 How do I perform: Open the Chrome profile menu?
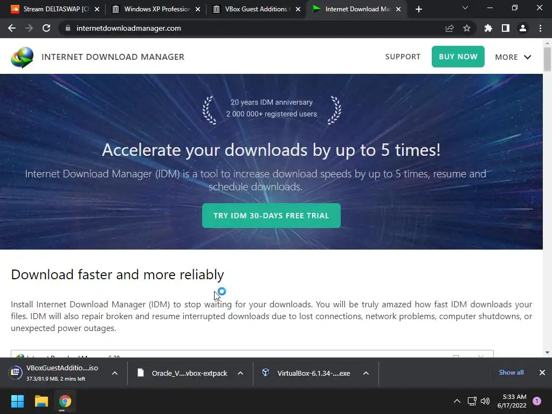click(523, 28)
